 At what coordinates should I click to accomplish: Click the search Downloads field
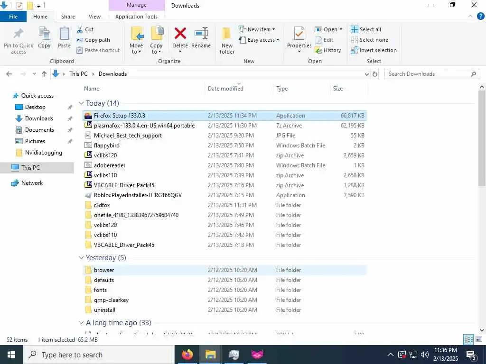(x=432, y=74)
